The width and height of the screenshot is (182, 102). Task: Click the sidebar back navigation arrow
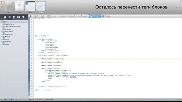pos(24,21)
